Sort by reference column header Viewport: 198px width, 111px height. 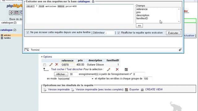[67, 60]
